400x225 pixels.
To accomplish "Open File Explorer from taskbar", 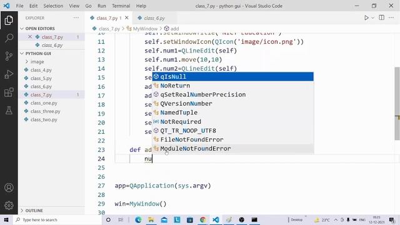I will click(151, 219).
